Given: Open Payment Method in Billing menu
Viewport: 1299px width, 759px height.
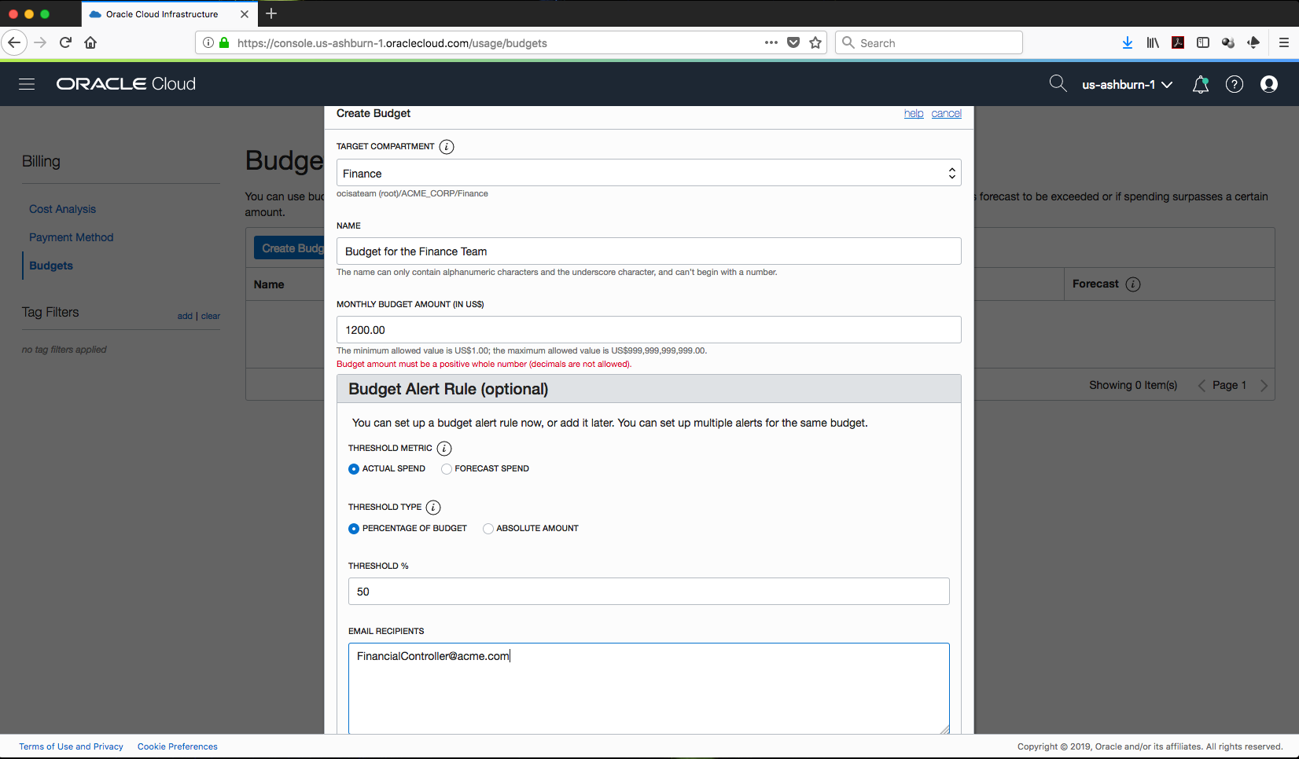Looking at the screenshot, I should (72, 237).
